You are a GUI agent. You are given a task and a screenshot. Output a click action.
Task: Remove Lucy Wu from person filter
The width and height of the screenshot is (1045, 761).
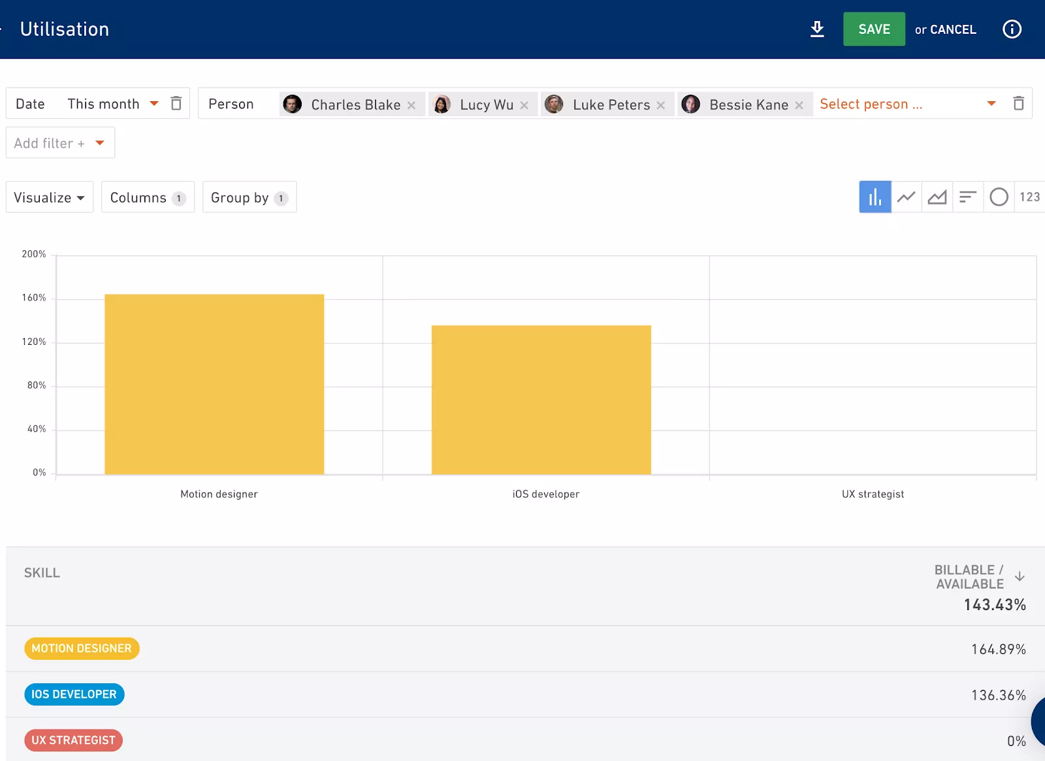point(524,105)
